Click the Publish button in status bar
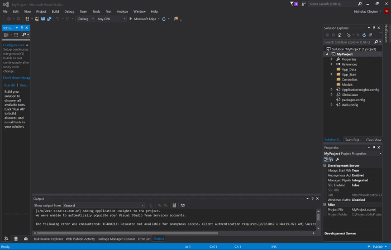391x250 pixels. (x=378, y=246)
